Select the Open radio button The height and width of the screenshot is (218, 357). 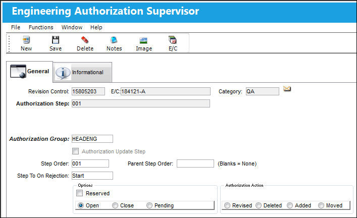pos(81,205)
